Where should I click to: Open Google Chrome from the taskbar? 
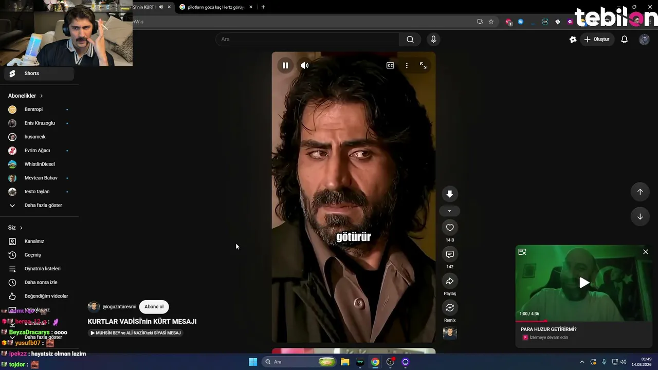click(375, 362)
